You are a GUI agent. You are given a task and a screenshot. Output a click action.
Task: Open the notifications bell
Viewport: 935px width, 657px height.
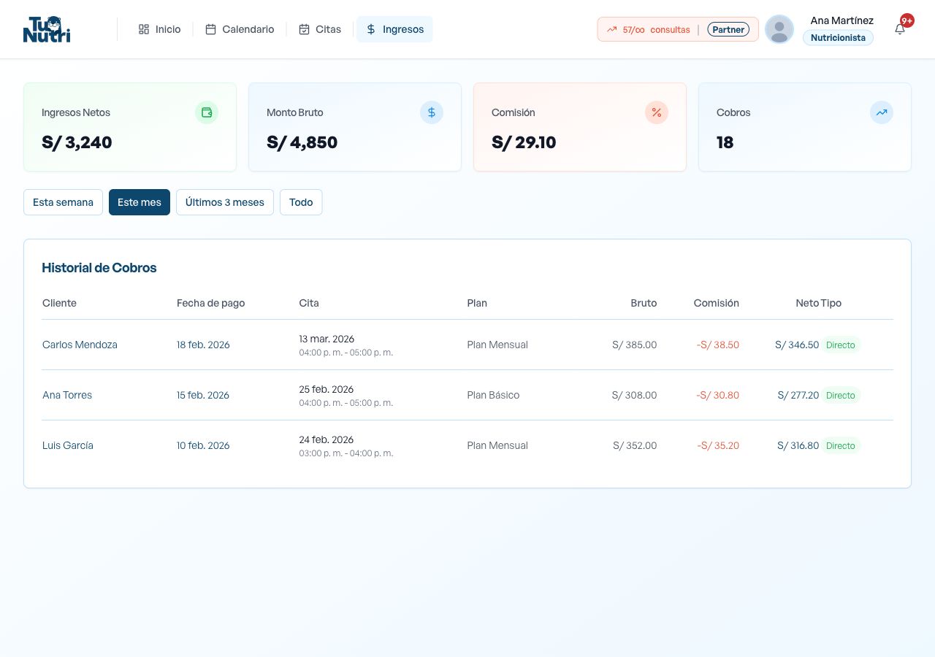[x=900, y=29]
